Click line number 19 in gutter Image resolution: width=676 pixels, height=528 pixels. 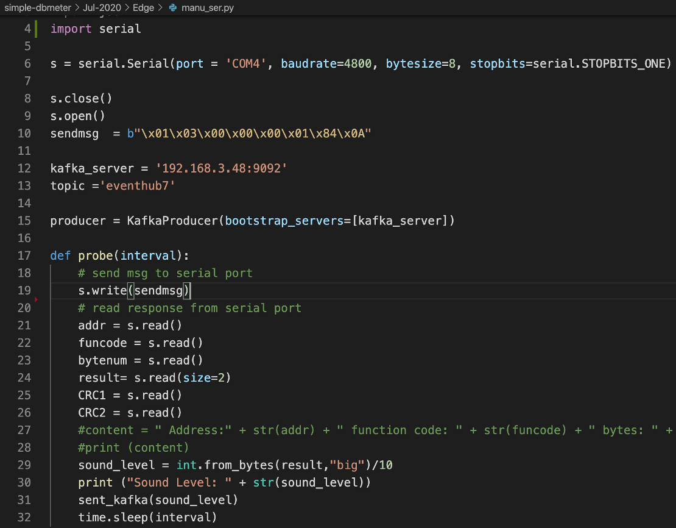coord(24,291)
